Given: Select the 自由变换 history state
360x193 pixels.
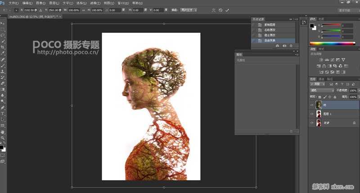Looking at the screenshot, I should [270, 40].
